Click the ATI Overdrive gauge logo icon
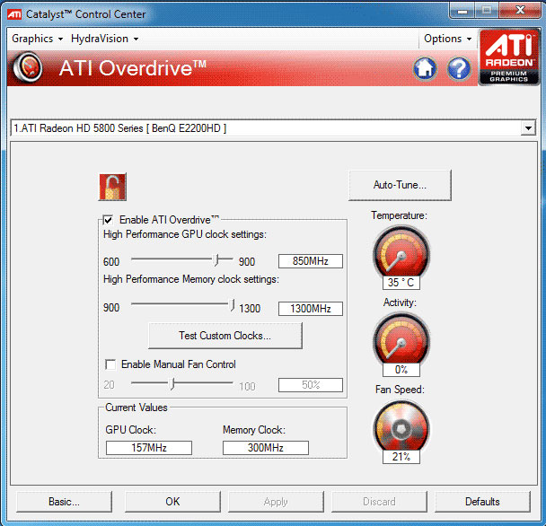 click(28, 67)
